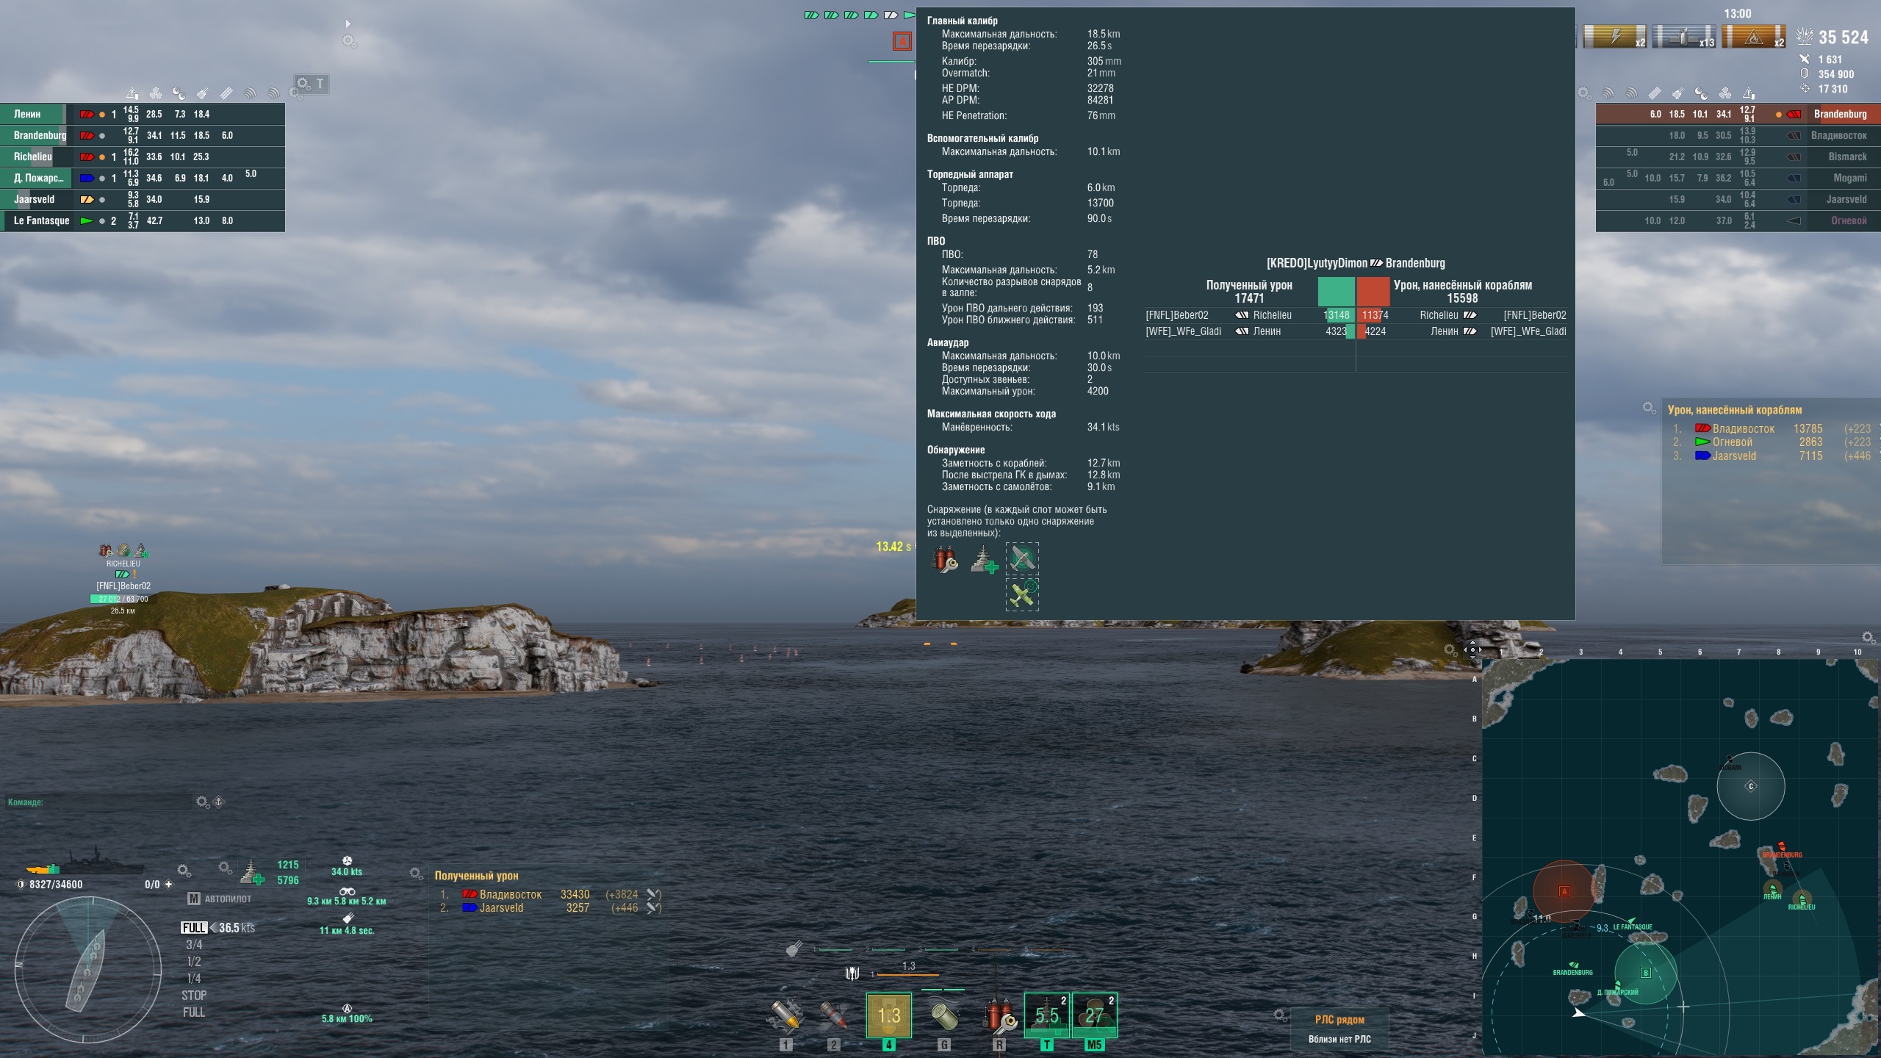Viewport: 1881px width, 1058px height.
Task: Click the compass ship heading indicator
Action: (x=87, y=970)
